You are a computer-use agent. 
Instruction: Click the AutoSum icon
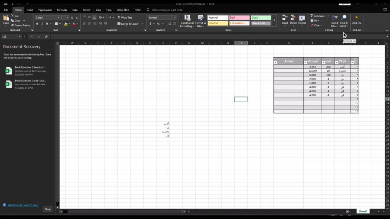[312, 16]
